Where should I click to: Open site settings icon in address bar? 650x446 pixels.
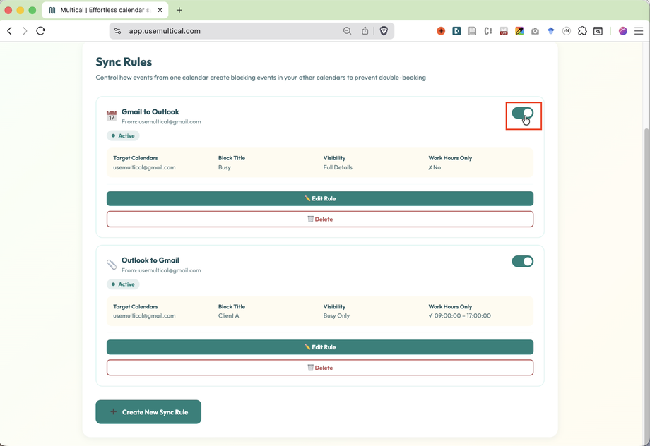[118, 31]
